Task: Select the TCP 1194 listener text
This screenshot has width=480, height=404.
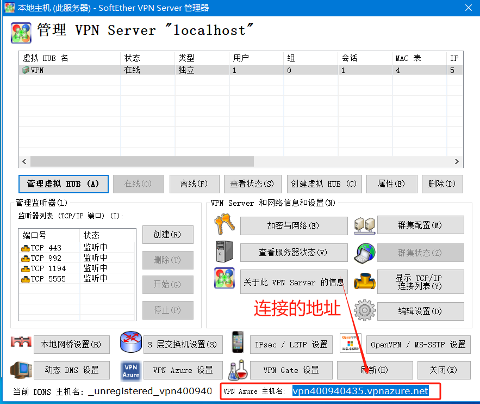Action: [48, 269]
